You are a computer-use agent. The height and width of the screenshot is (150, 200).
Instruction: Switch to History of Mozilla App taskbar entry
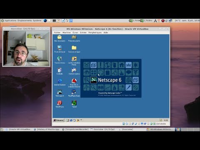coord(47,130)
